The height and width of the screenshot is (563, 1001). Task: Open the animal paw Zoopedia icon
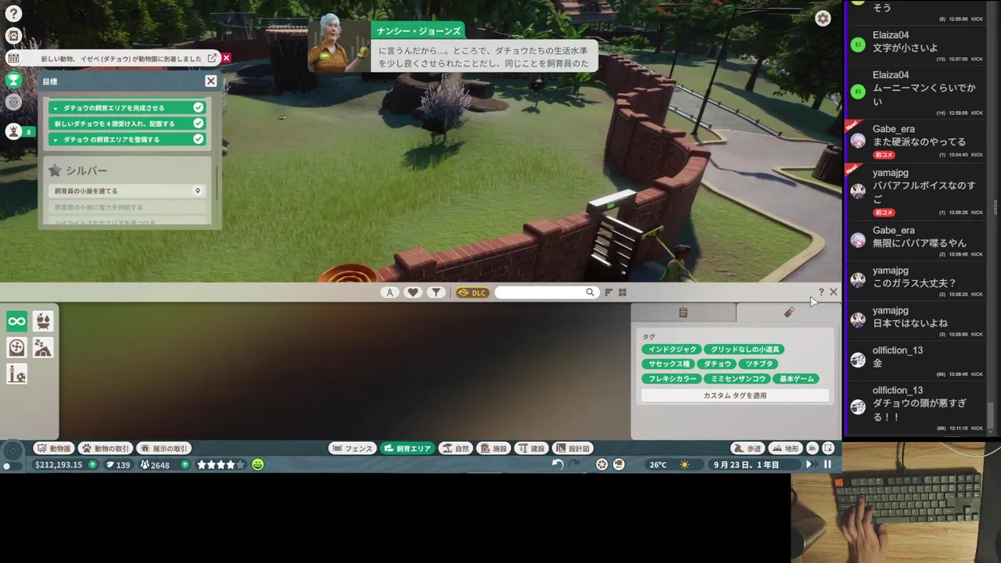click(13, 35)
